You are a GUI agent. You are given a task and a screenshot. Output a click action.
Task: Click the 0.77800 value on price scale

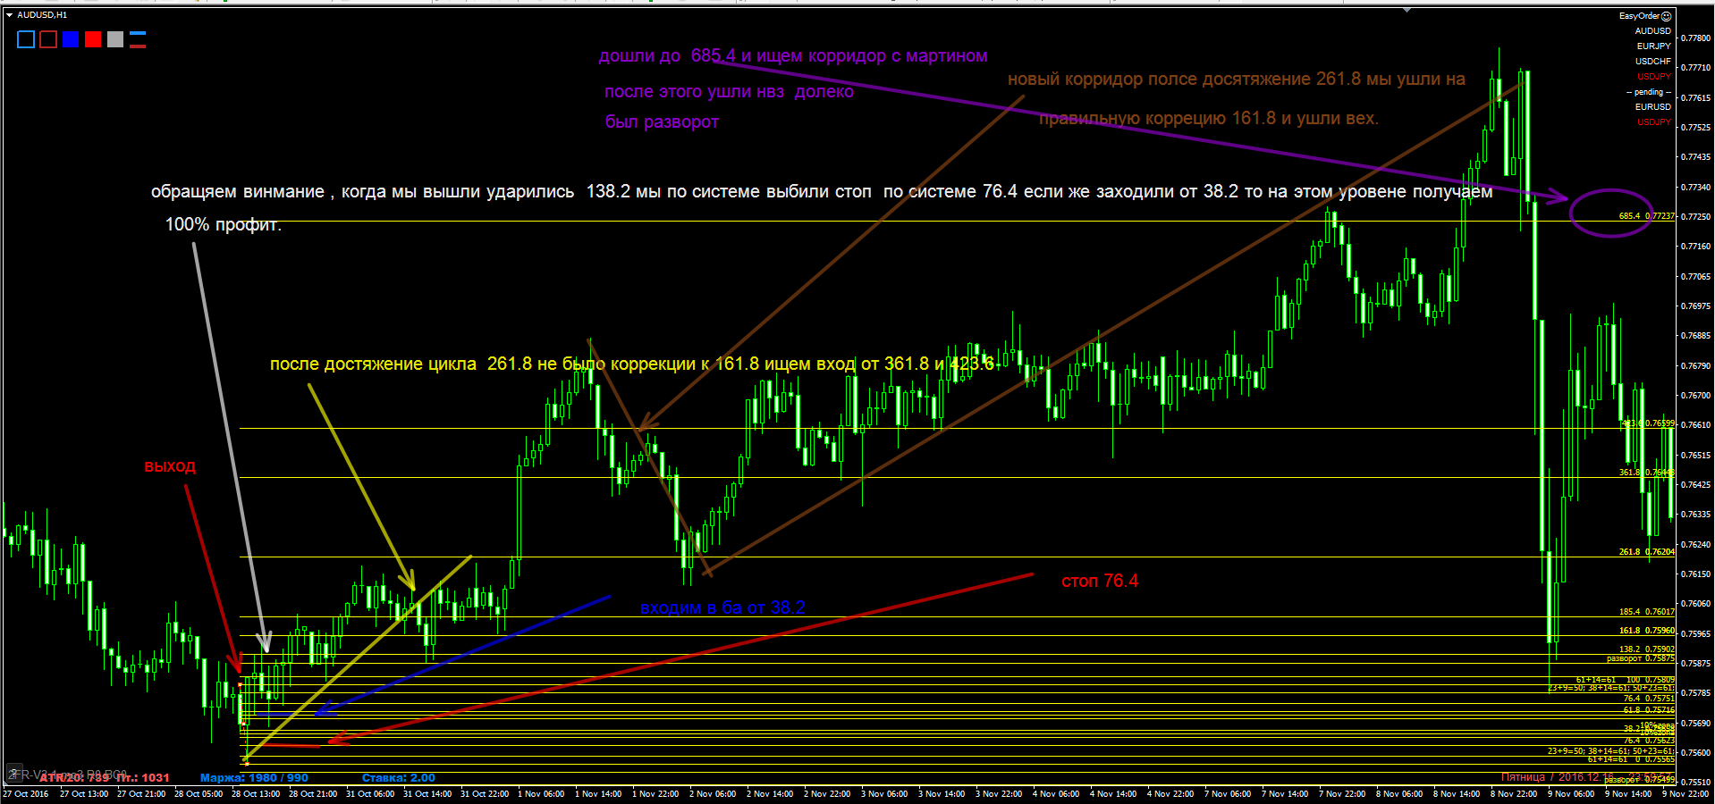point(1695,38)
